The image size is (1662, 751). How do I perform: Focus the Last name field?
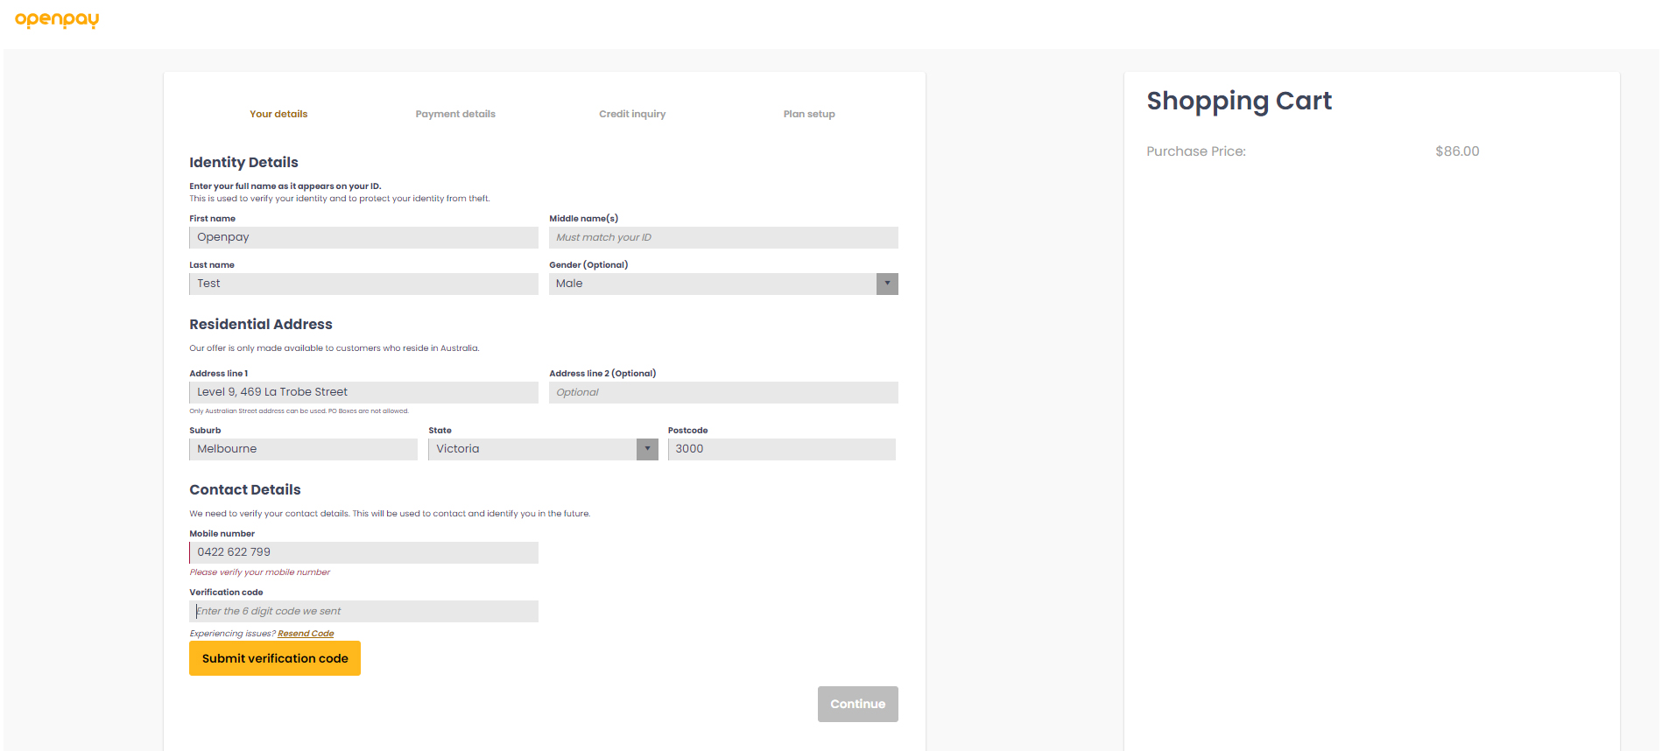363,284
